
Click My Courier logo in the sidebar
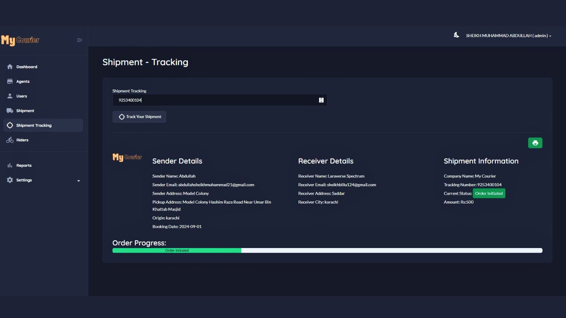(20, 40)
